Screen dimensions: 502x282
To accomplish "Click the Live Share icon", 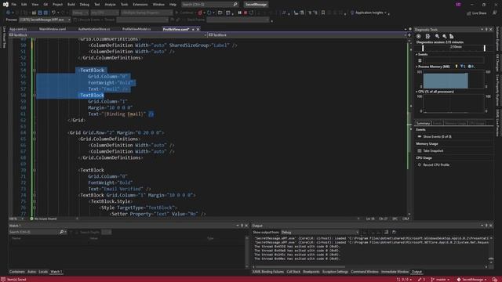I will (469, 13).
